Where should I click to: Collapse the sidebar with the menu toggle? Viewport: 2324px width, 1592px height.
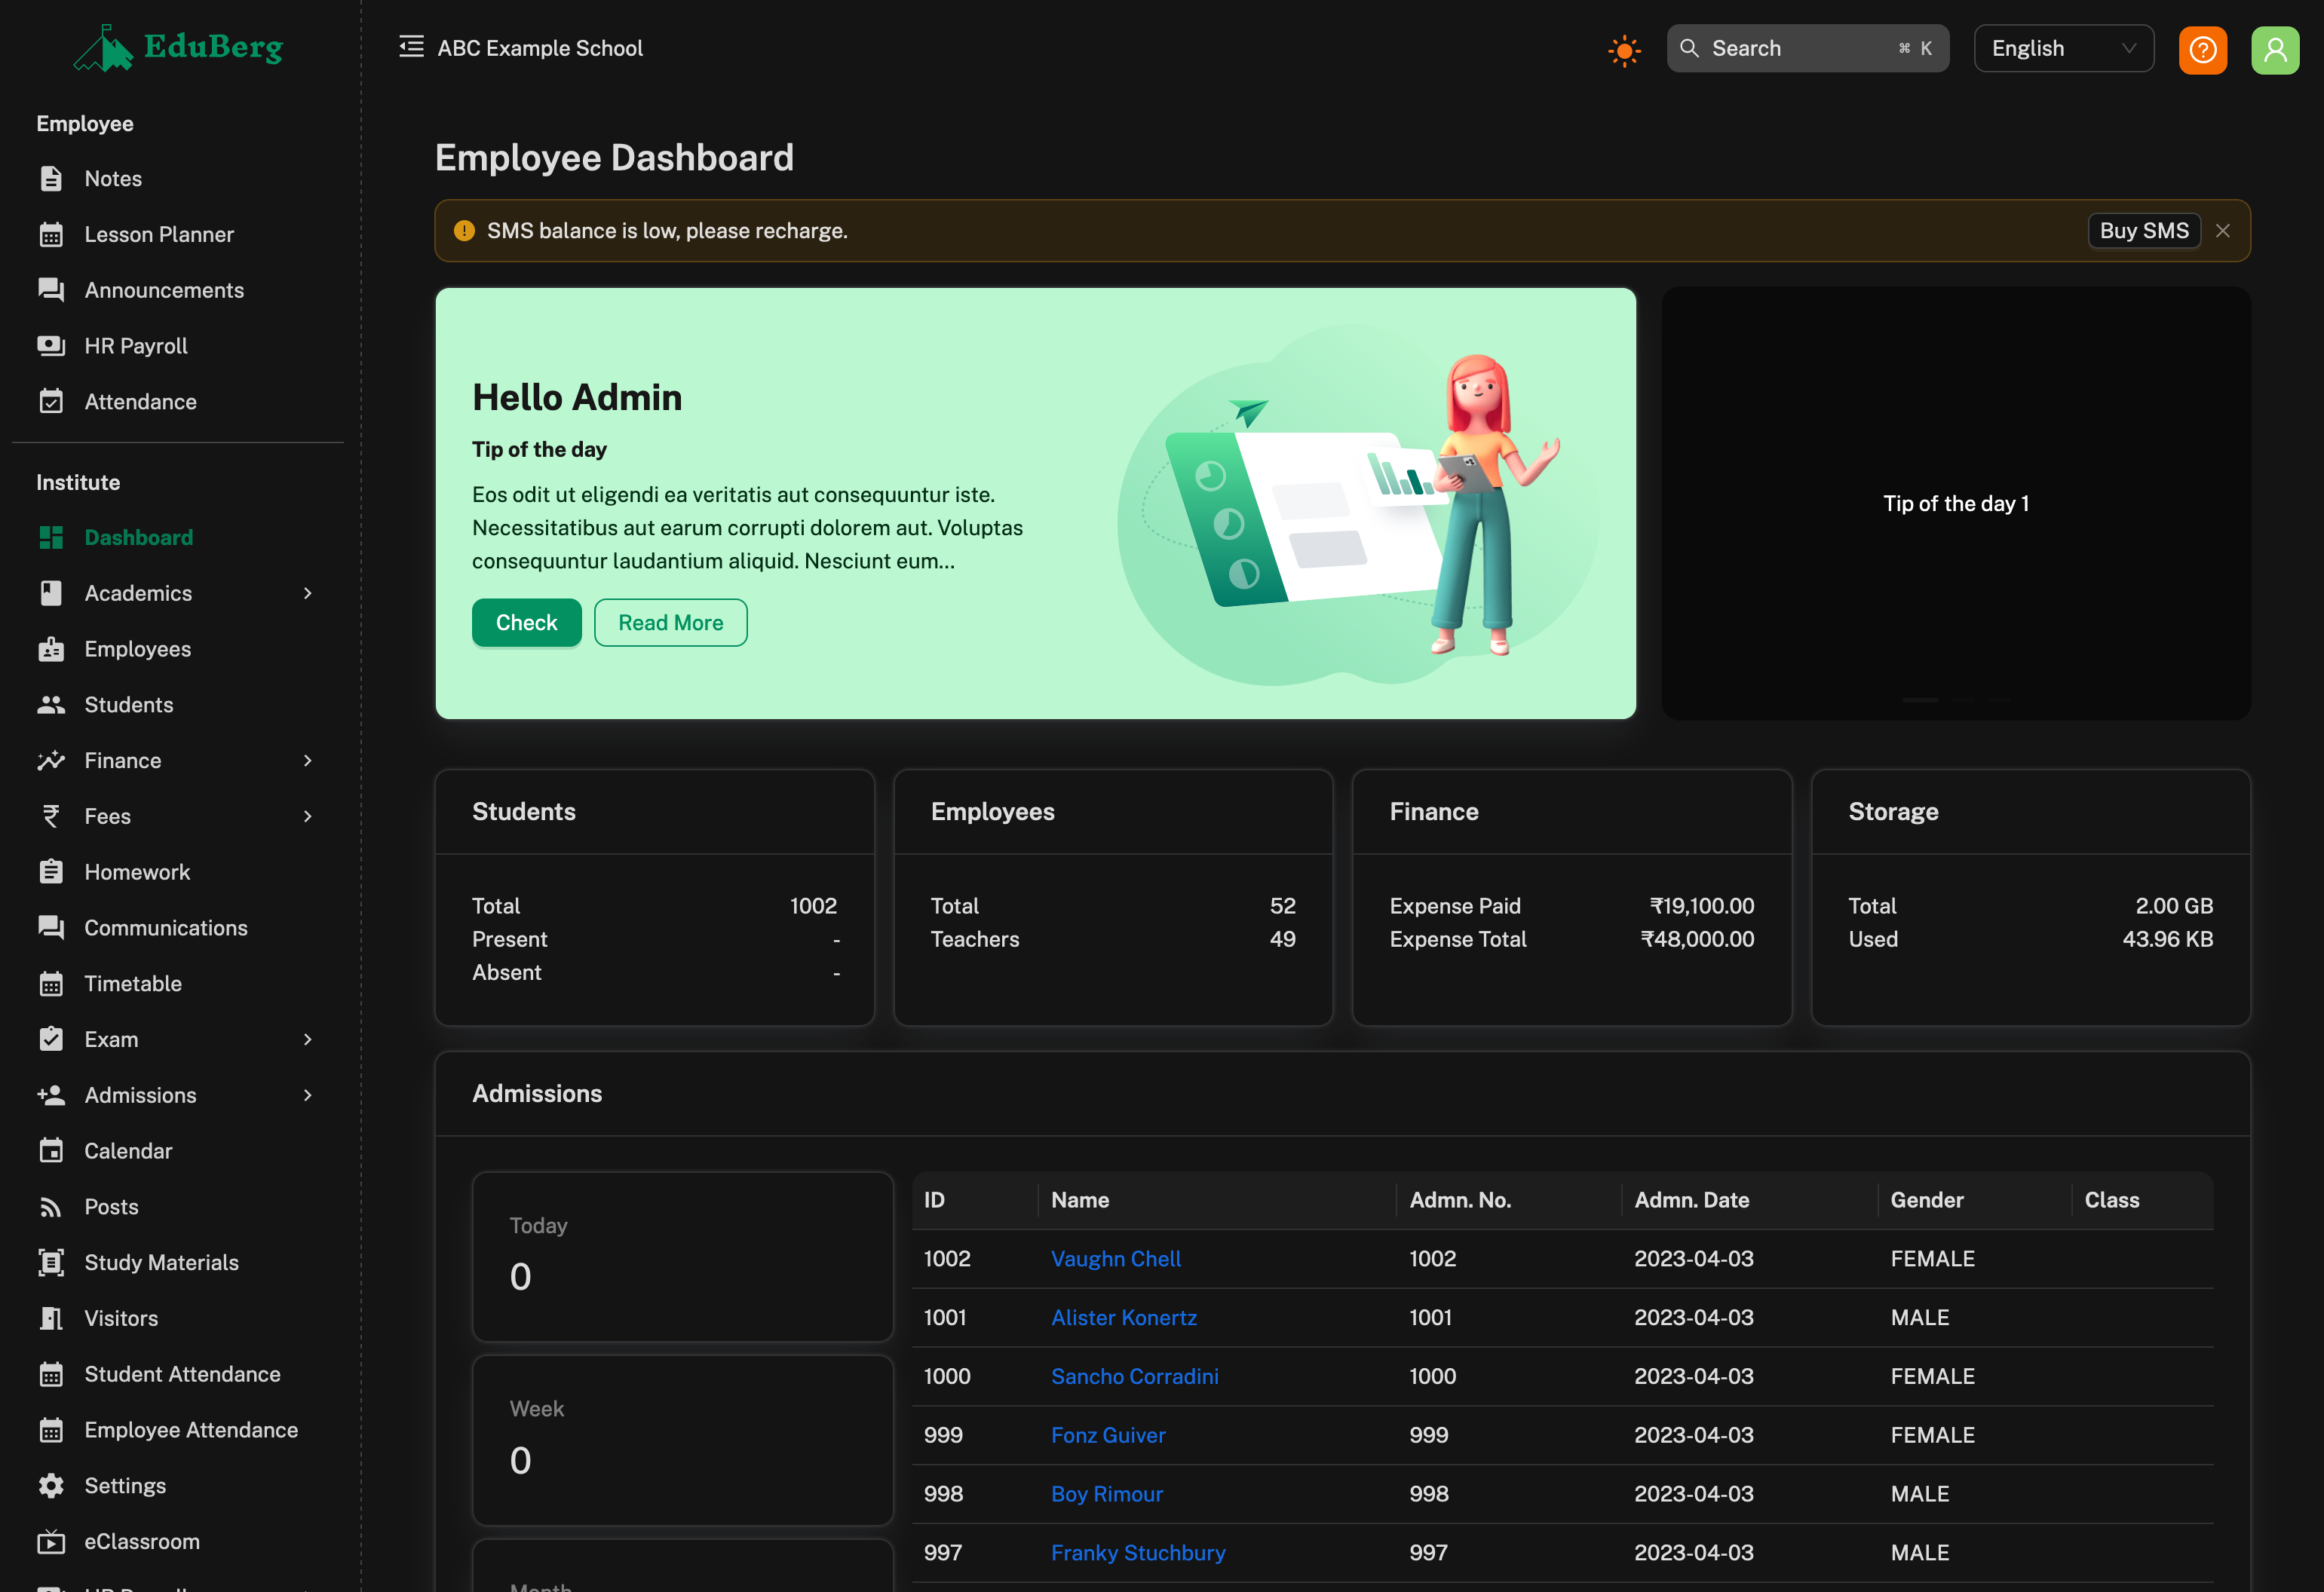click(x=411, y=47)
